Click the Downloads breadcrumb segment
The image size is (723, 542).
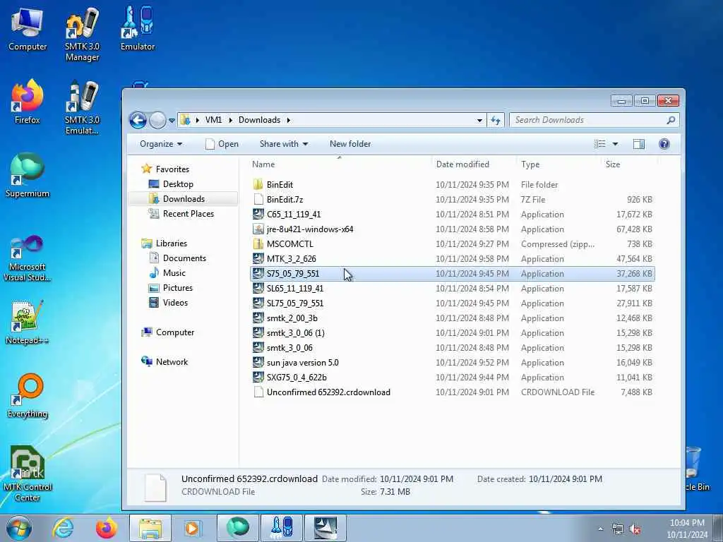coord(260,120)
